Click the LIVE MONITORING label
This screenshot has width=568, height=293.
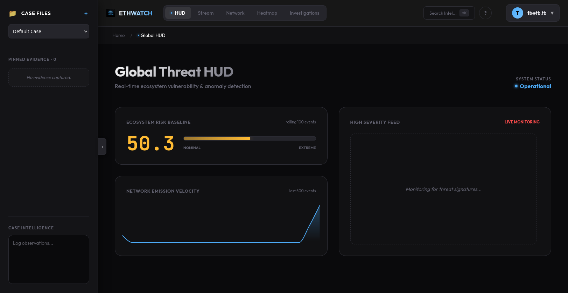pos(522,122)
